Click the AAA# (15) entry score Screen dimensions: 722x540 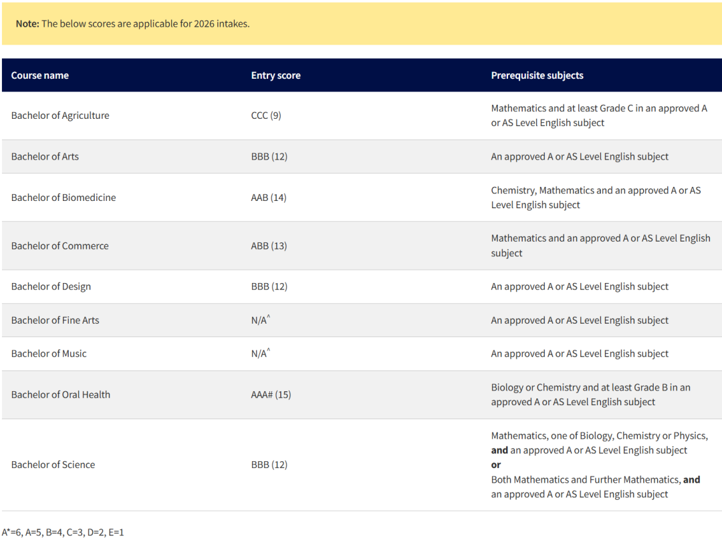pyautogui.click(x=271, y=394)
